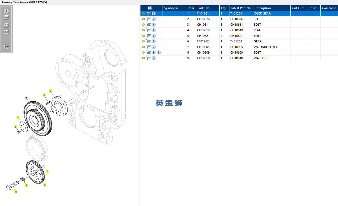This screenshot has width=338, height=206.
Task: Open info for GEAR T401262
Action: pos(154,41)
